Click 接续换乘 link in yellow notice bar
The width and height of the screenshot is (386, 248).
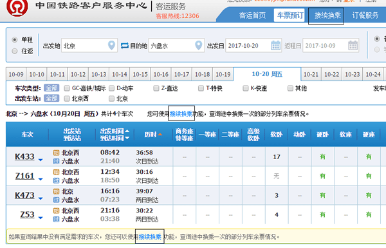(x=150, y=237)
